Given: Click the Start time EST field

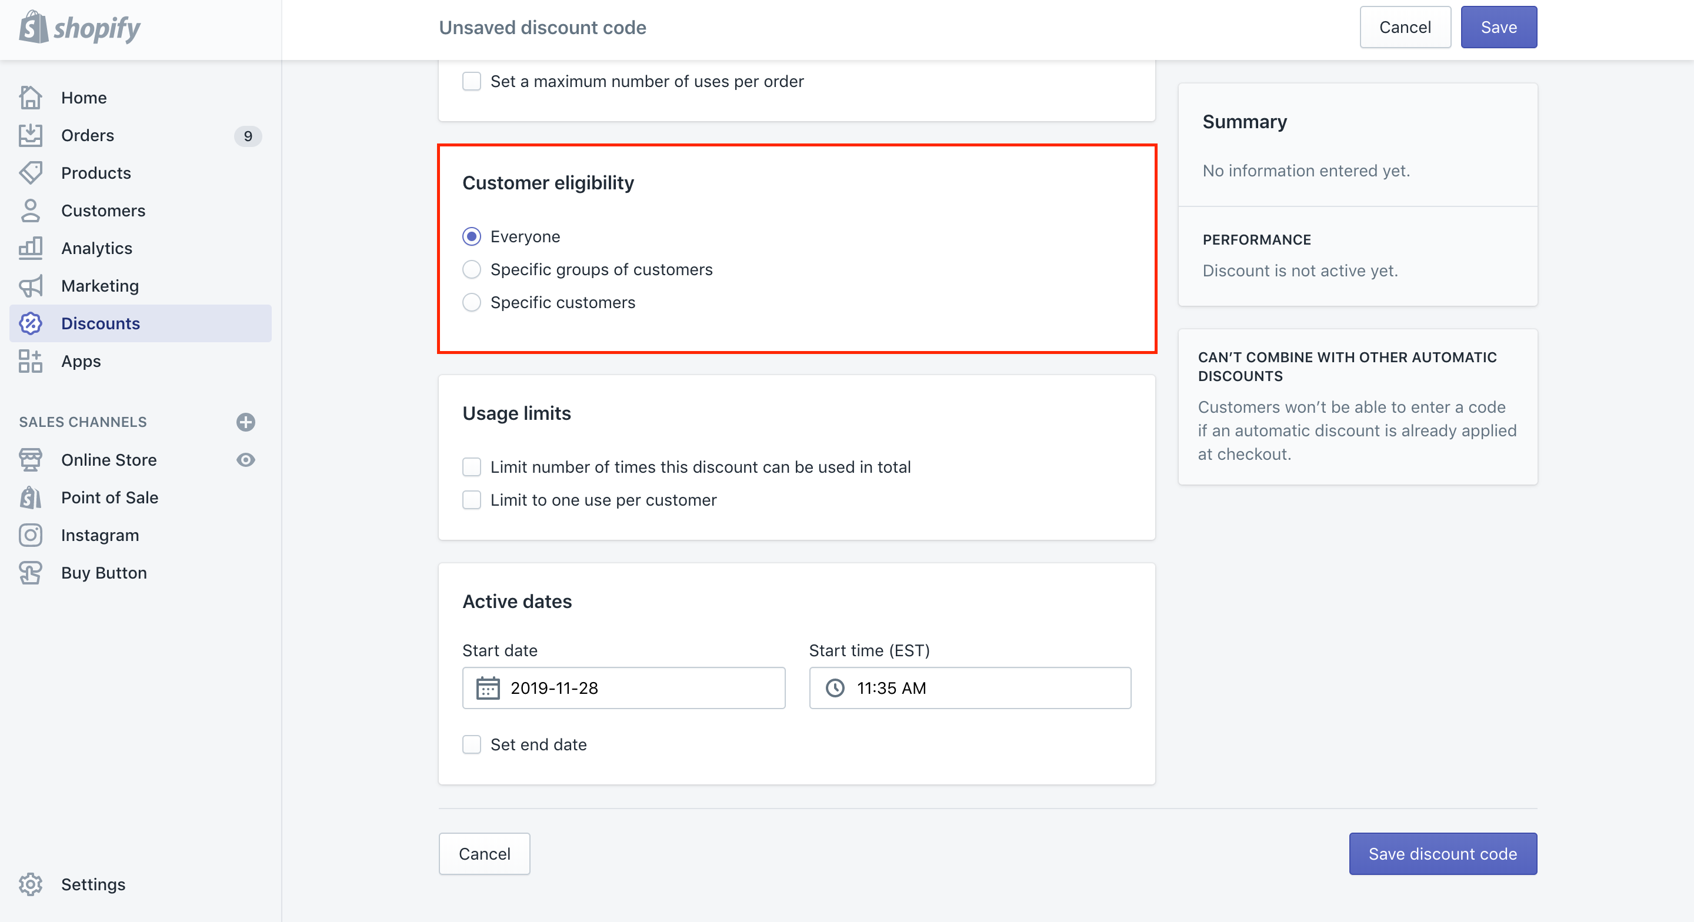Looking at the screenshot, I should pyautogui.click(x=969, y=687).
